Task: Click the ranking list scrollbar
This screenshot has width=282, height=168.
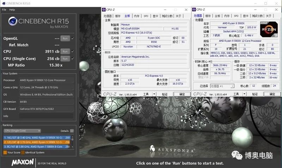Action: click(x=73, y=142)
